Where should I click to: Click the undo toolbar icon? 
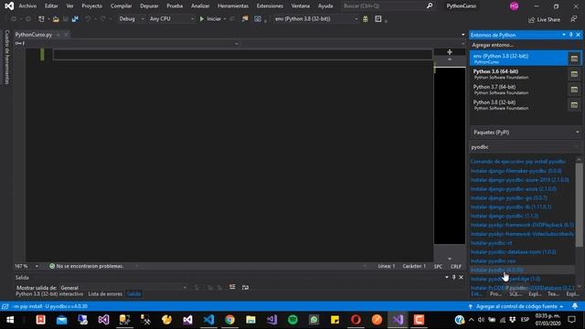[88, 19]
